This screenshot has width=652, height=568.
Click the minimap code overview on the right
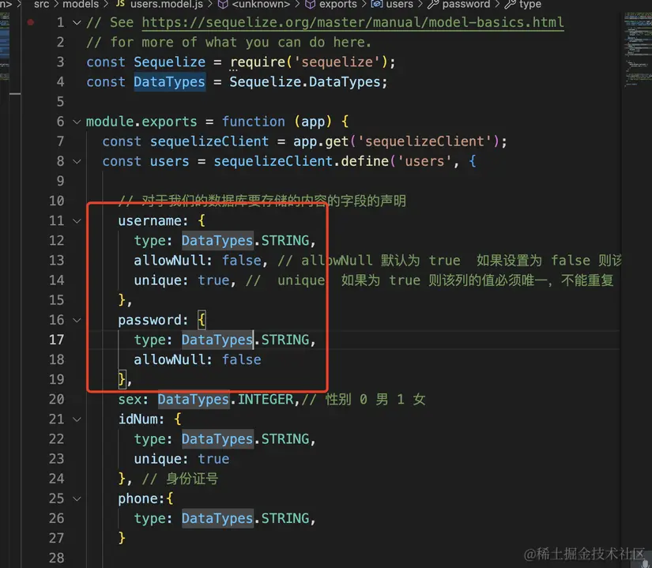[x=636, y=50]
